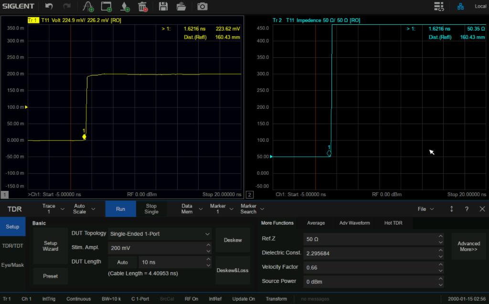Switch to the TDR/TDT tab

pos(12,246)
